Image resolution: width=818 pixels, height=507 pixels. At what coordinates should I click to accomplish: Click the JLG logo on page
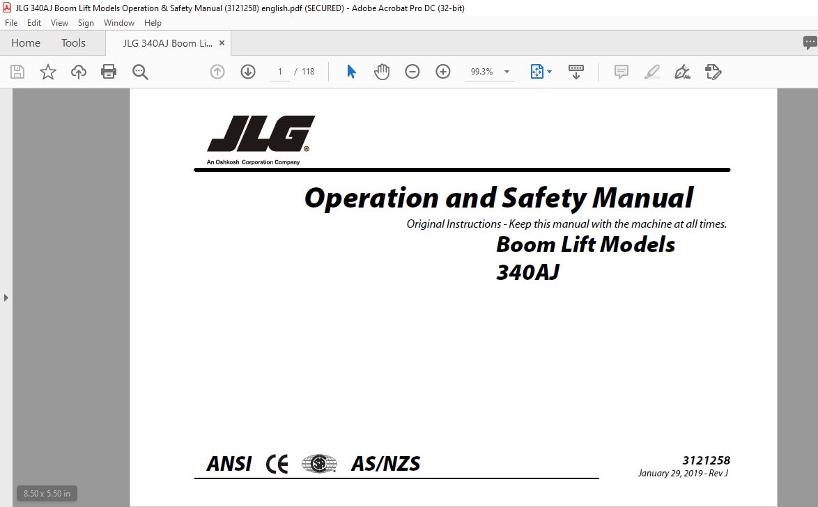point(261,134)
